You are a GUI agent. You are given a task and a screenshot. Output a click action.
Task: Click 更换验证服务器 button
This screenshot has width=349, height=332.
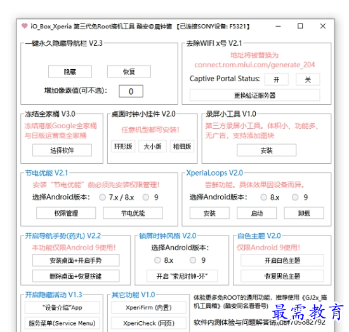click(255, 95)
